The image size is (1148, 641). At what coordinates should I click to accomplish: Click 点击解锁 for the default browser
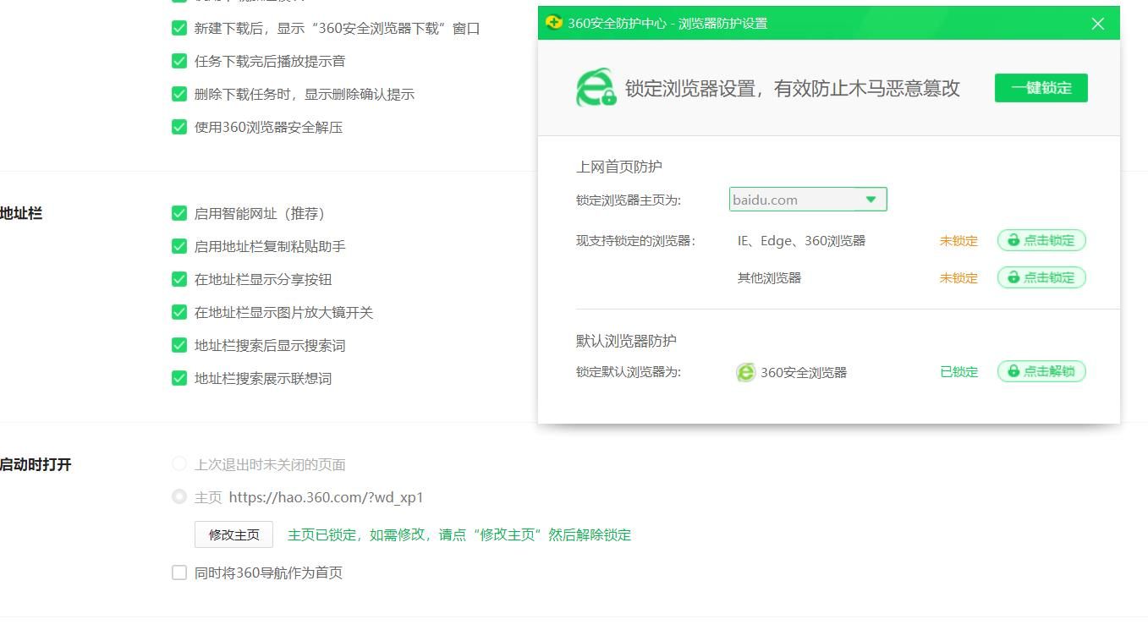[1041, 371]
